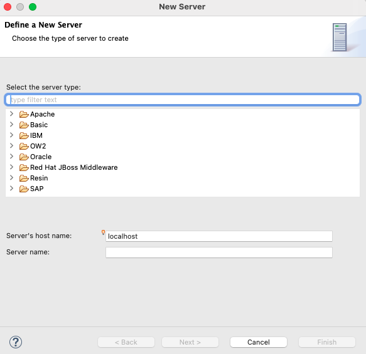Screen dimensions: 366x354
Task: Click the Basic folder icon
Action: pyautogui.click(x=24, y=125)
